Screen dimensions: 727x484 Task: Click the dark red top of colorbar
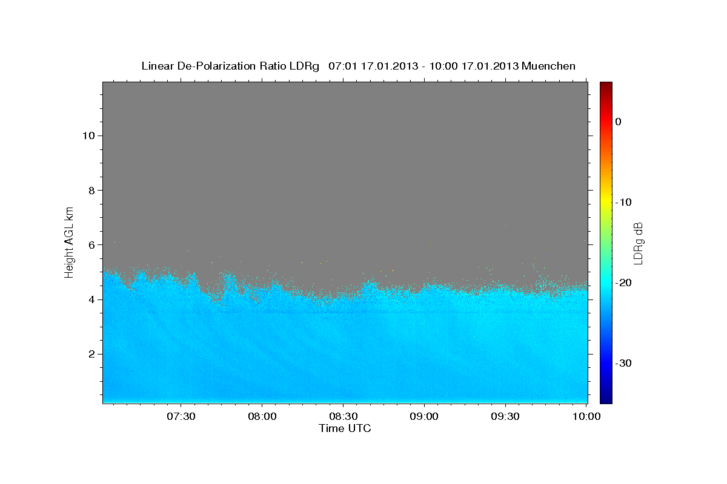coord(606,86)
